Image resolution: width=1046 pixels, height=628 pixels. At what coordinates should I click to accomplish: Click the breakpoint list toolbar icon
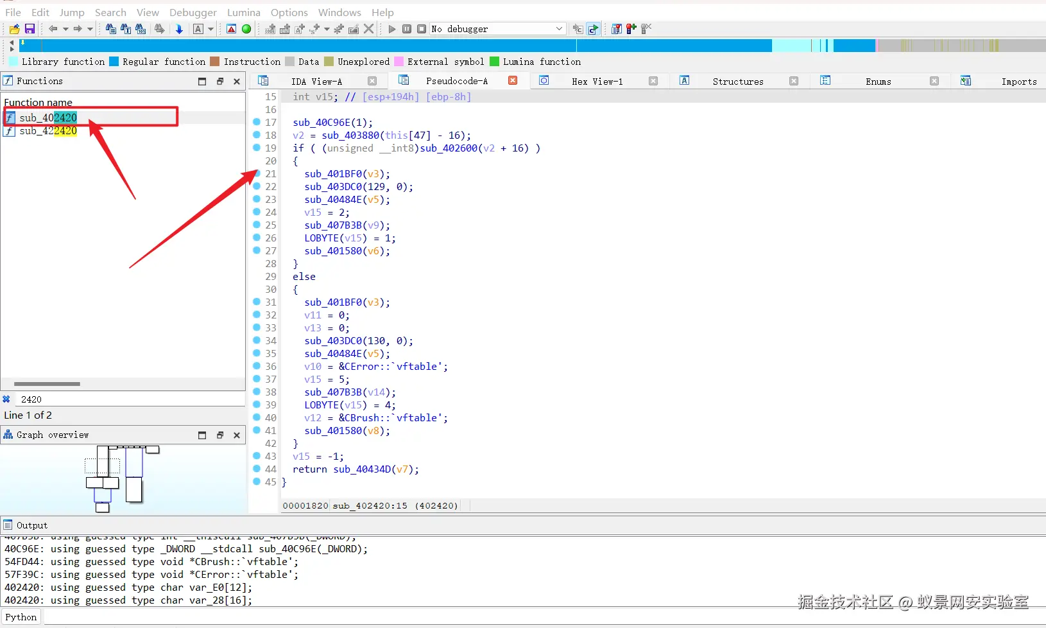click(617, 29)
